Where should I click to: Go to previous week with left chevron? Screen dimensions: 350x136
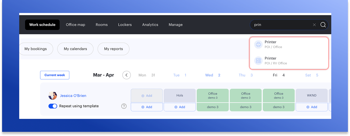126,75
